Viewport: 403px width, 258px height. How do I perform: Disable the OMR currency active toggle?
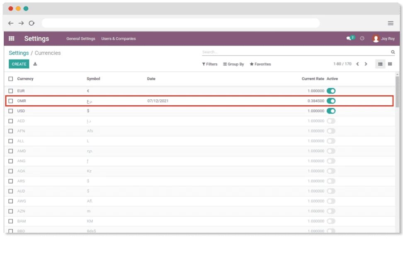point(331,101)
